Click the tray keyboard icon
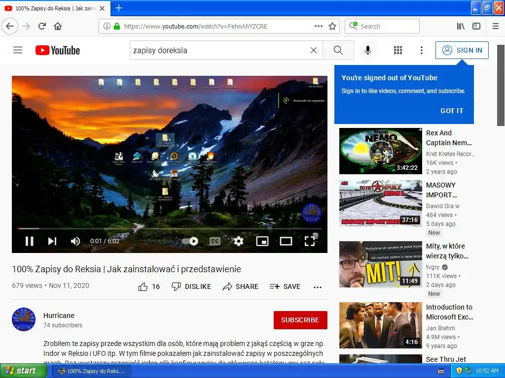Viewport: 505px width, 378px height. [x=441, y=371]
